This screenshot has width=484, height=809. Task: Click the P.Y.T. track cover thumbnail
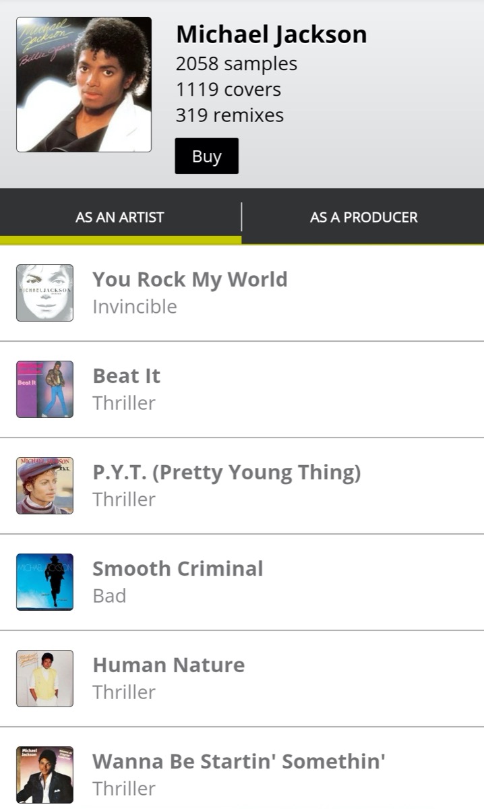click(x=44, y=485)
